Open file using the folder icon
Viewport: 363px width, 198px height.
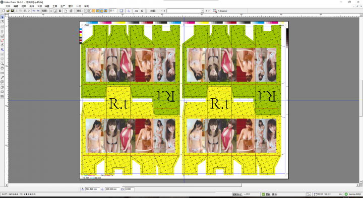[8, 11]
